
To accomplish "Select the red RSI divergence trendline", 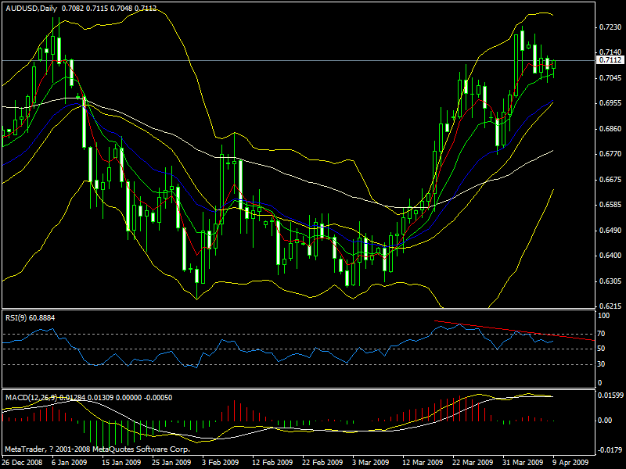I will click(x=515, y=331).
